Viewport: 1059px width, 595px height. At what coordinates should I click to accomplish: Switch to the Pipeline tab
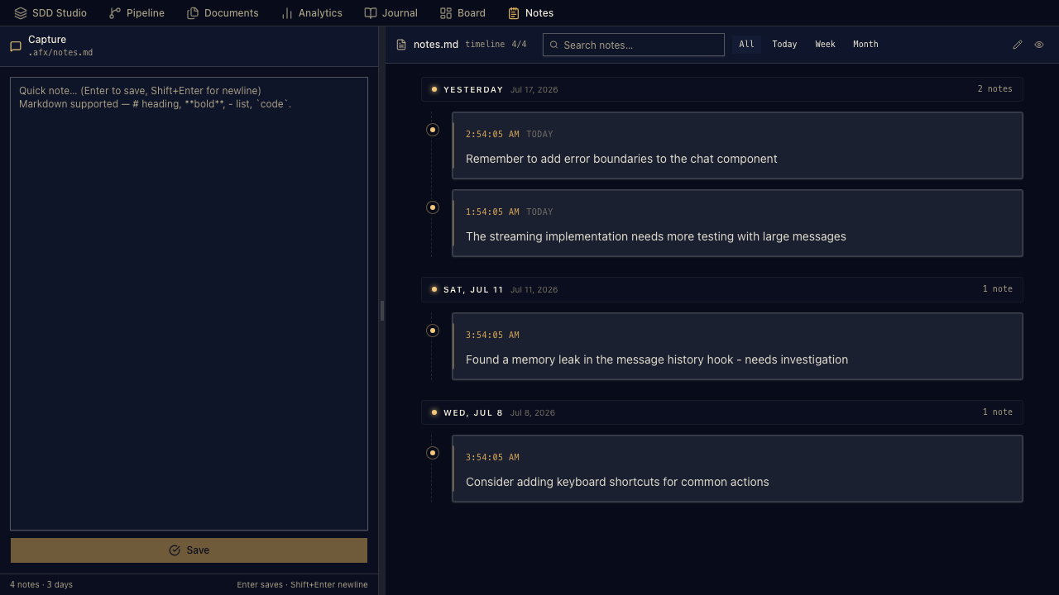tap(137, 13)
